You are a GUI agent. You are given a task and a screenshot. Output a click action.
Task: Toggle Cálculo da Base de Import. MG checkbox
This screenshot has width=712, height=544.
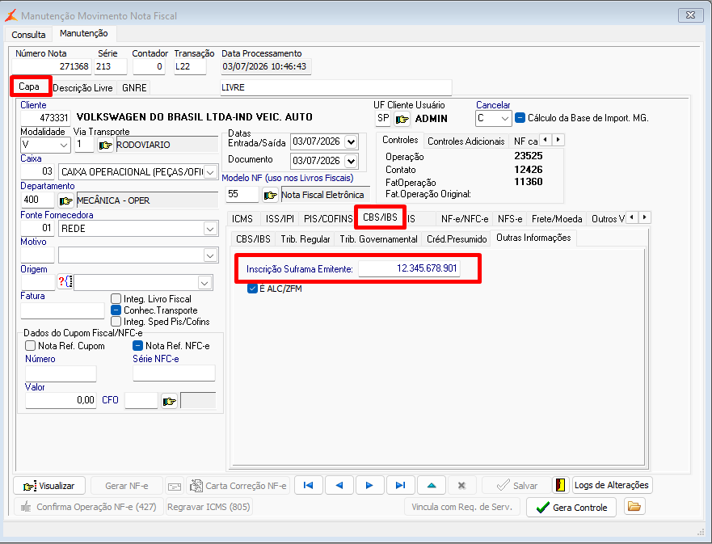click(520, 117)
